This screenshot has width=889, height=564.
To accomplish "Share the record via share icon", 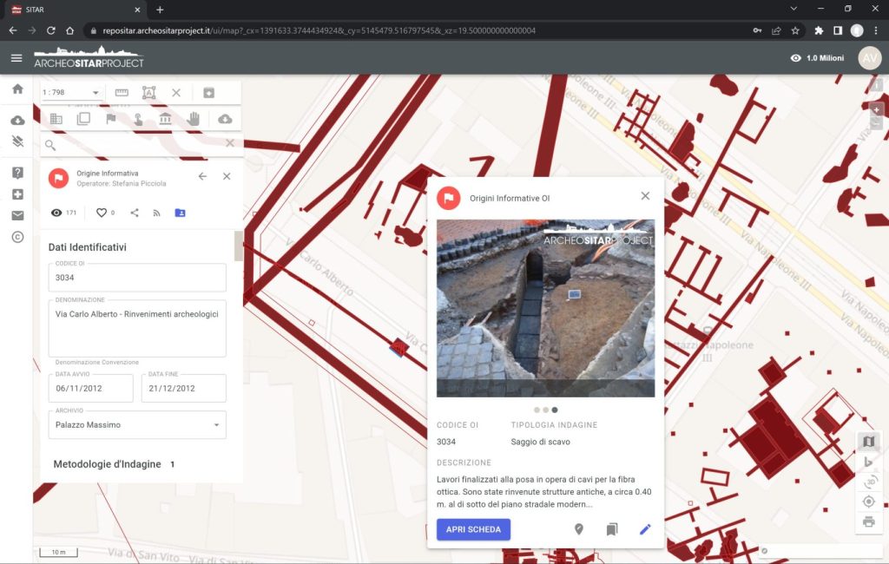I will click(x=135, y=213).
